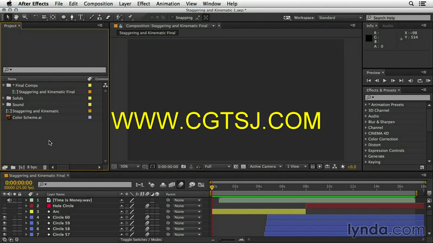This screenshot has width=433, height=243.
Task: Toggle visibility of Arc layer
Action: (4, 212)
